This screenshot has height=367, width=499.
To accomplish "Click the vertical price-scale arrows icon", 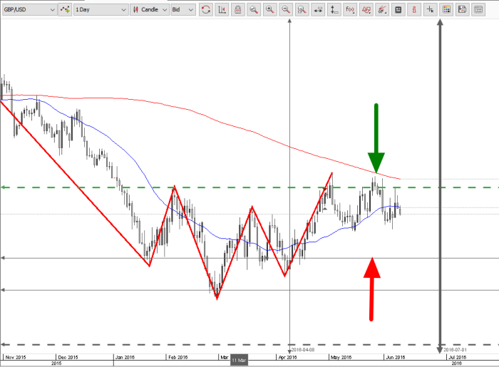I will pyautogui.click(x=334, y=10).
